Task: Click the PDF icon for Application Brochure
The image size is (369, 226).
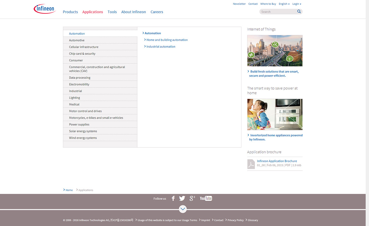Action: [251, 164]
